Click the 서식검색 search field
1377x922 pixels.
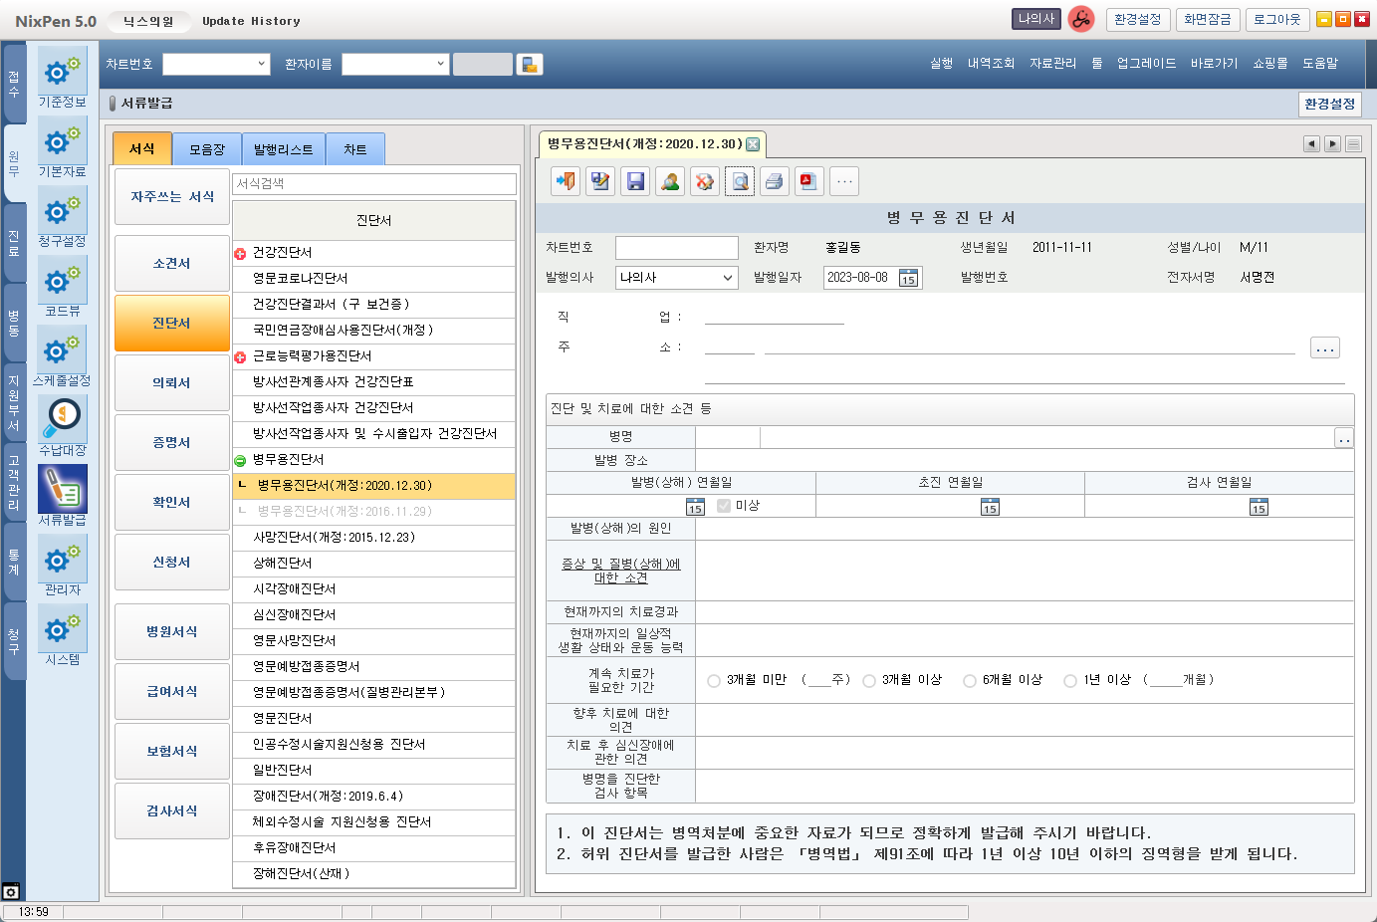coord(373,184)
